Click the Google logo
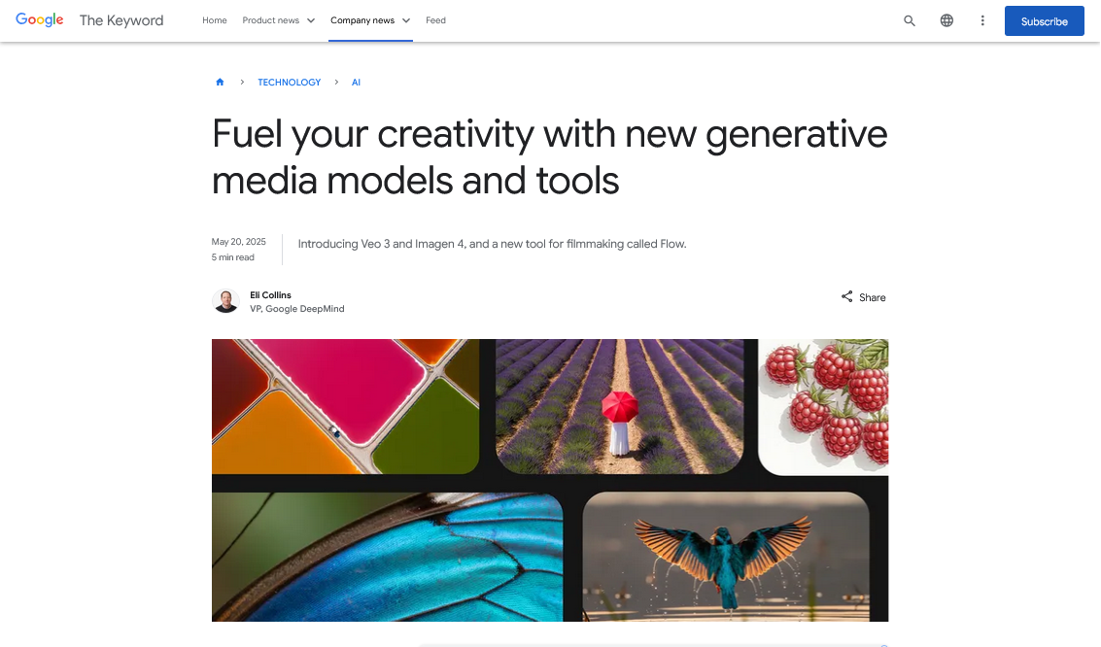Viewport: 1101px width, 647px height. pos(39,19)
